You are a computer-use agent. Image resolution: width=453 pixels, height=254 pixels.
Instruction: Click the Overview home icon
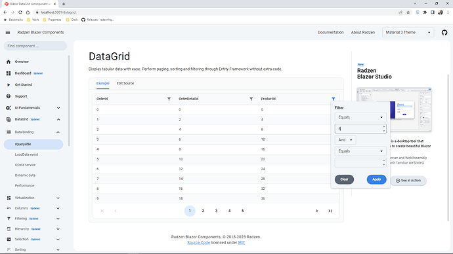point(9,62)
